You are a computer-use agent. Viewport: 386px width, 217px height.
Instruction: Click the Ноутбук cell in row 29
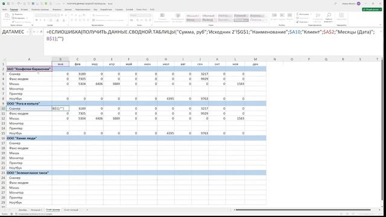click(29, 203)
